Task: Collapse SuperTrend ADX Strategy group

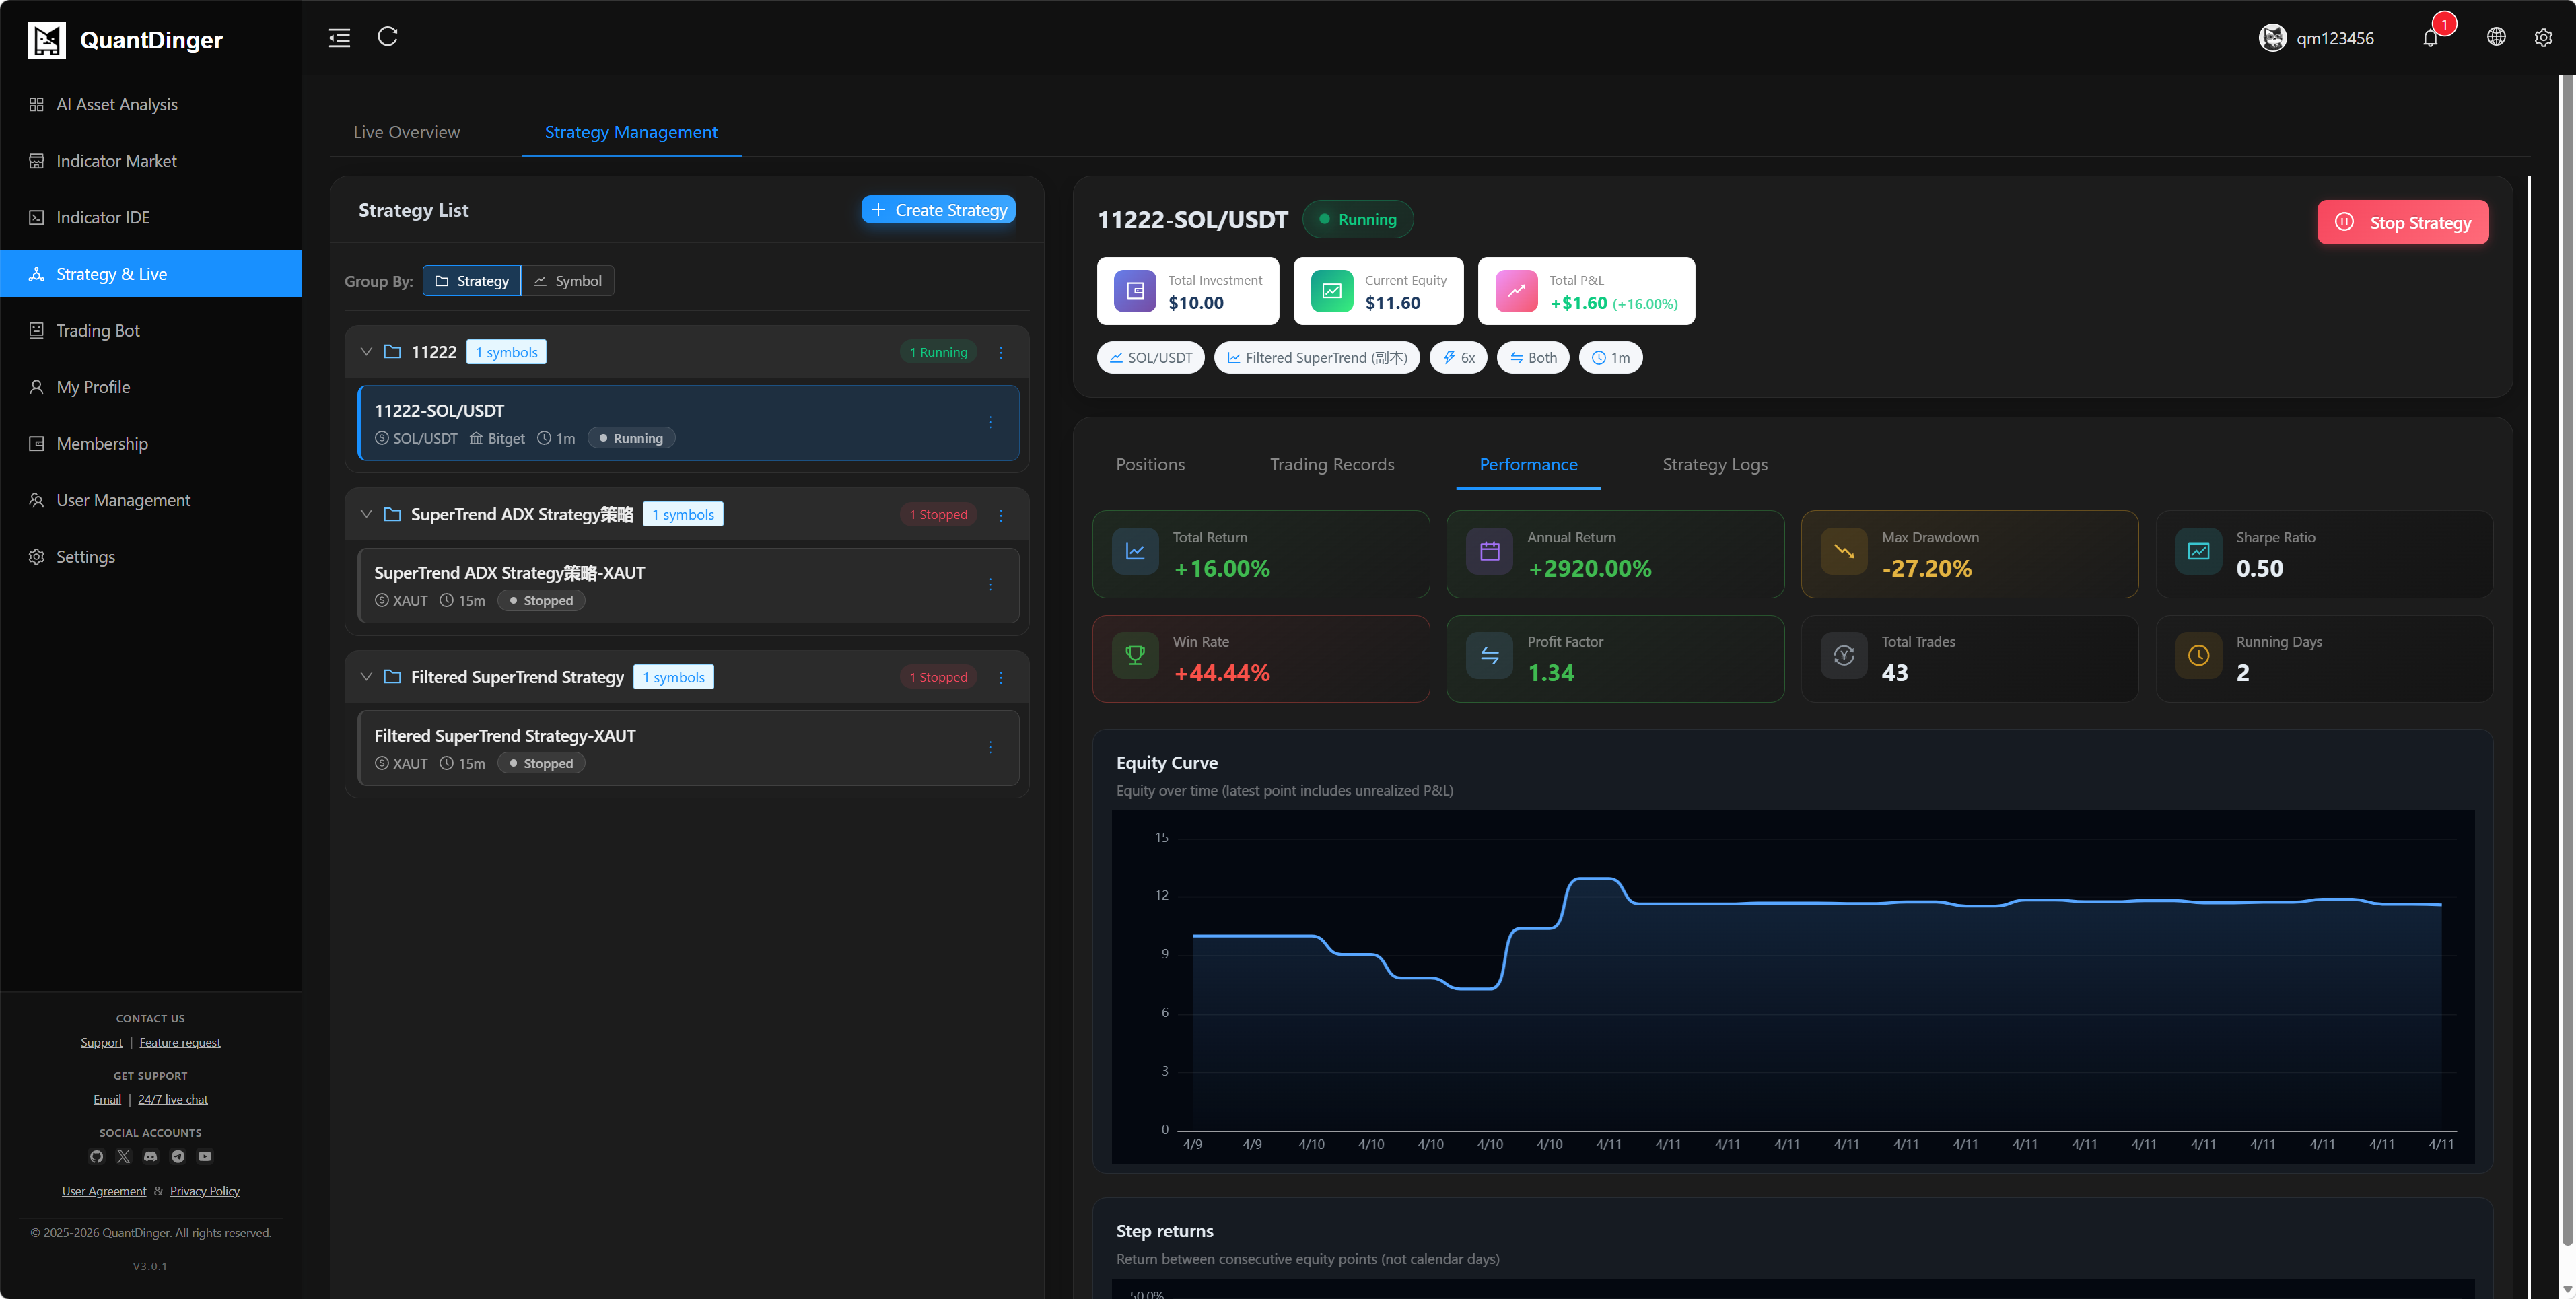Action: click(366, 514)
